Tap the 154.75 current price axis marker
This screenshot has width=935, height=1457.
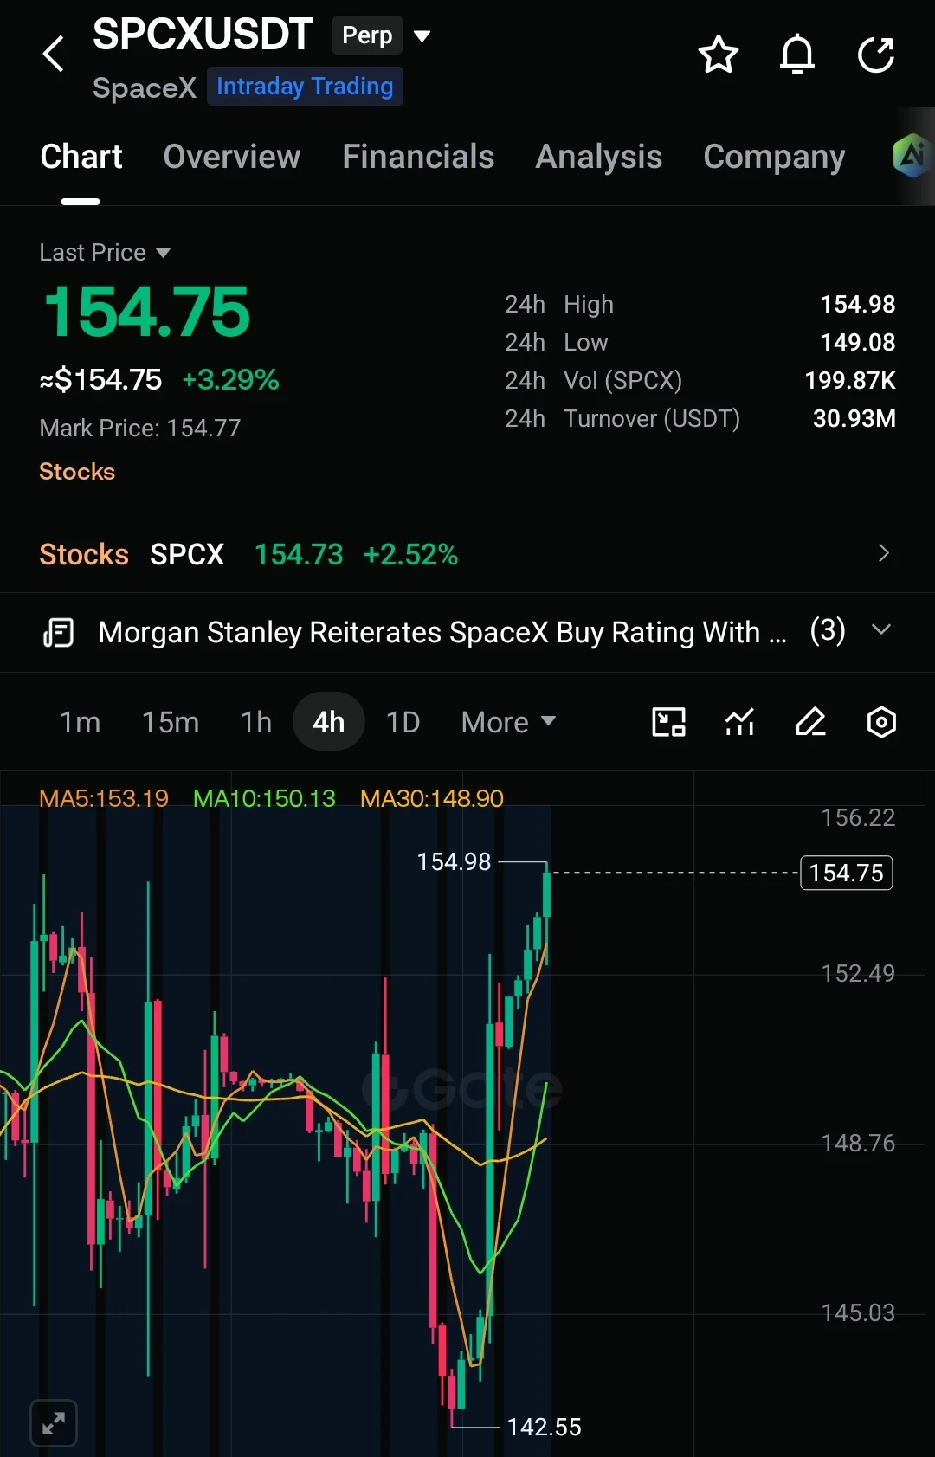pyautogui.click(x=847, y=873)
